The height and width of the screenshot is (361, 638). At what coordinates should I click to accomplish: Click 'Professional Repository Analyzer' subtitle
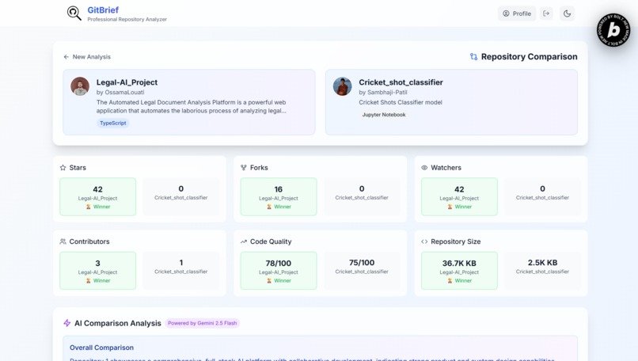[x=127, y=20]
